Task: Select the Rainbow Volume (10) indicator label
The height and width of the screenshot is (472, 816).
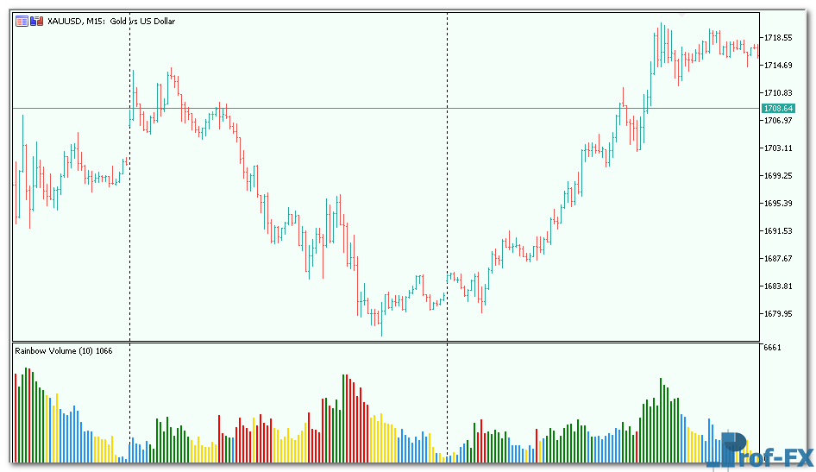Action: tap(63, 350)
